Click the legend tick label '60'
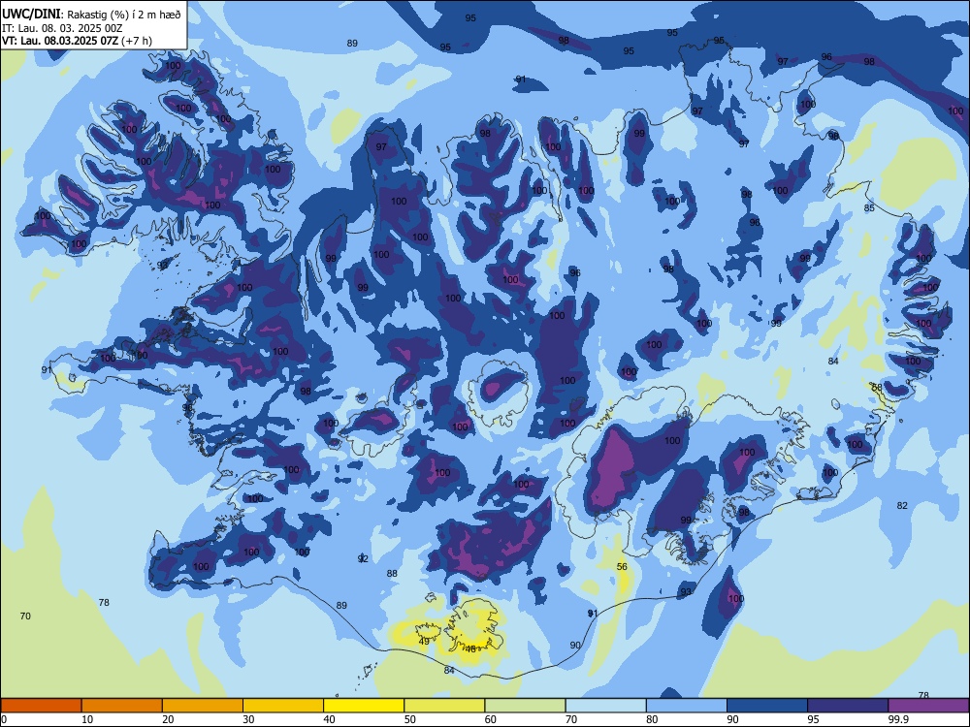 pyautogui.click(x=491, y=719)
